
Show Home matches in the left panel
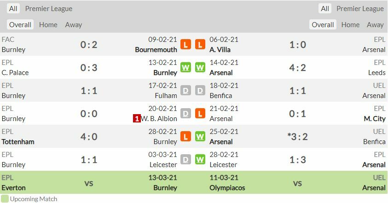(48, 25)
